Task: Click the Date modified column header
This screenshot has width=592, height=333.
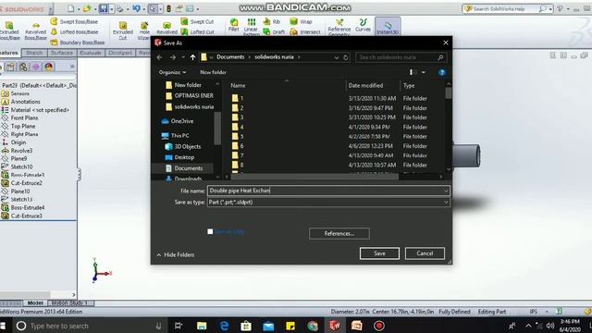Action: pos(365,86)
